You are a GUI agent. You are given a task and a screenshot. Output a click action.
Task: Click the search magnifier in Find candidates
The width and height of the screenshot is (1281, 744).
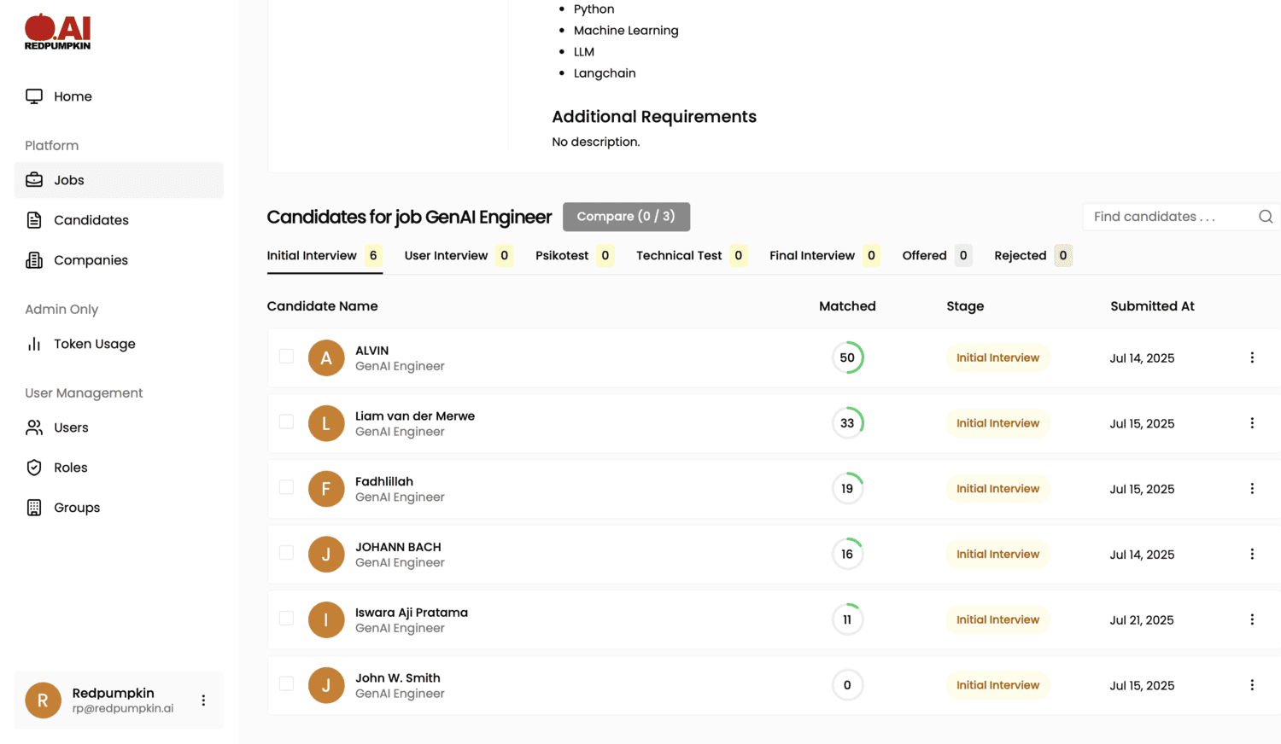pos(1265,217)
